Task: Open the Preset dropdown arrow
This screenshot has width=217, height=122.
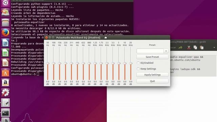Action: pos(166,51)
